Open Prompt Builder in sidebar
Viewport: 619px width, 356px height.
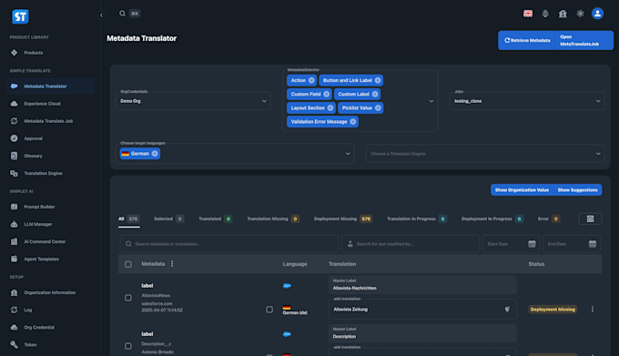point(50,207)
